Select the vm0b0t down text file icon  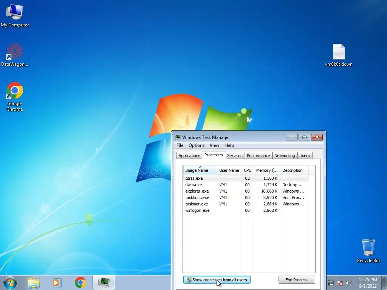tap(339, 55)
